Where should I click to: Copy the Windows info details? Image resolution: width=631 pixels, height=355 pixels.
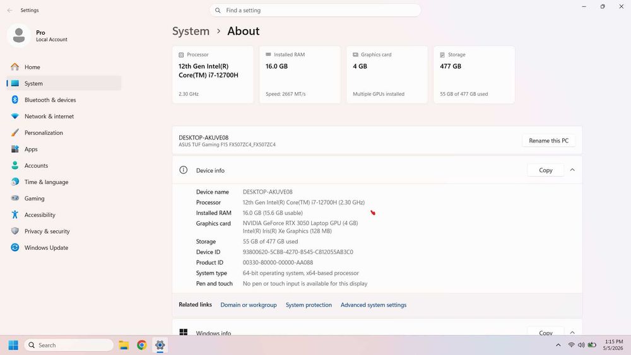click(x=545, y=331)
